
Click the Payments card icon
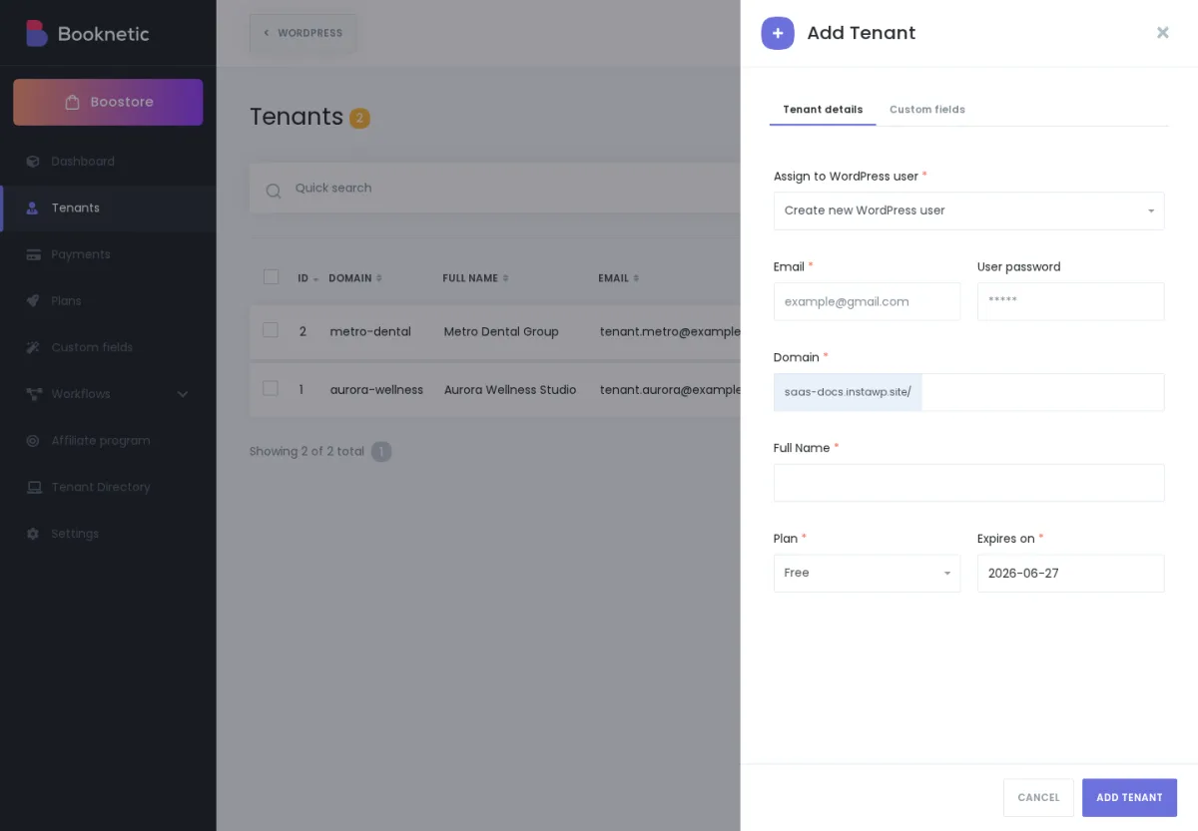(x=33, y=254)
